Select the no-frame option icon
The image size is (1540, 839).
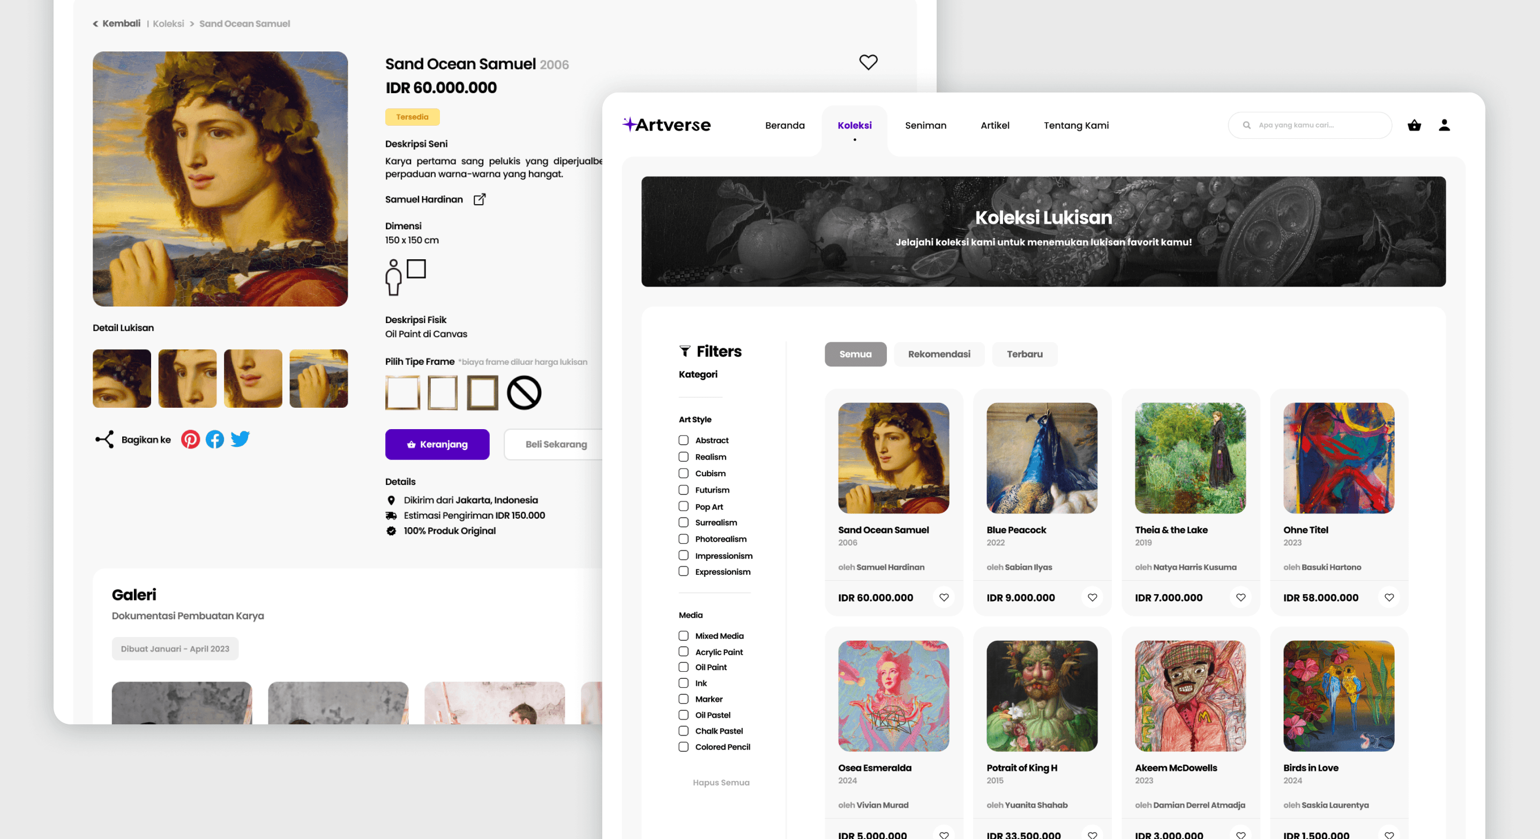524,393
